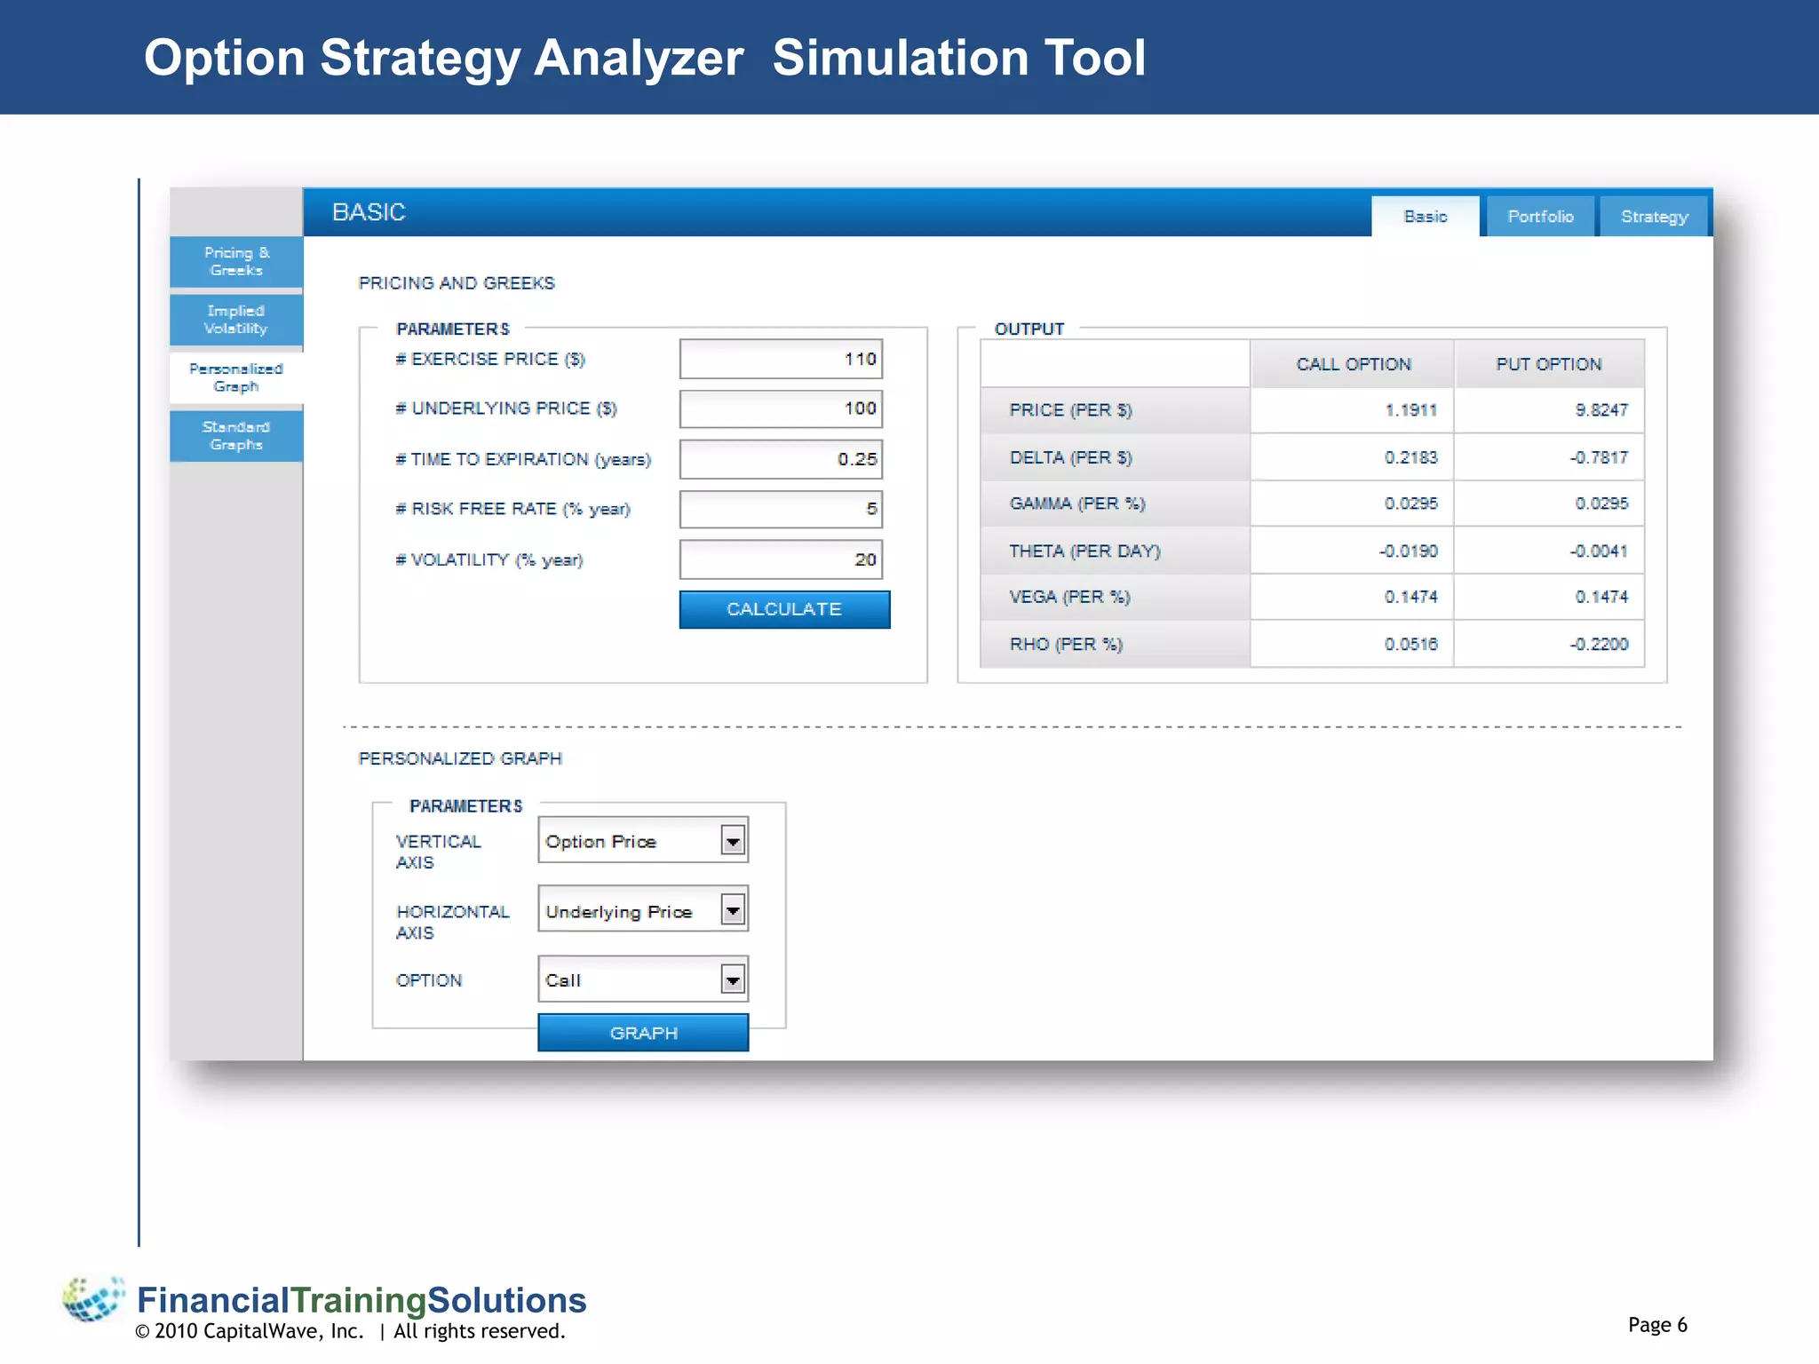Select the put price value 9.8247
Image resolution: width=1819 pixels, height=1364 pixels.
1602,410
